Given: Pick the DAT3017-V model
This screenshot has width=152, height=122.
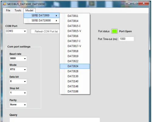Looking at the screenshot, I should pos(75,46).
